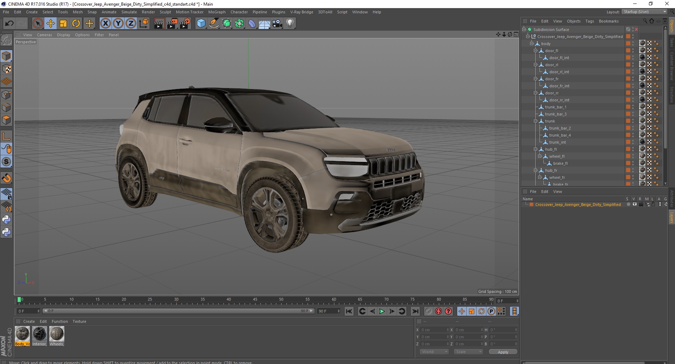
Task: Go to end of animation
Action: click(415, 311)
